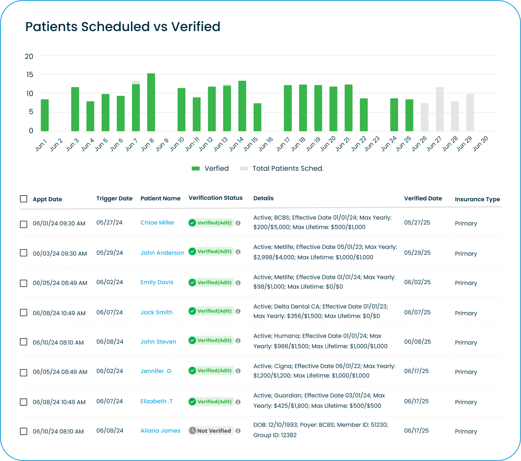Image resolution: width=521 pixels, height=461 pixels.
Task: Click the checkmark icon on John Anderson's Verified badge
Action: pos(192,251)
